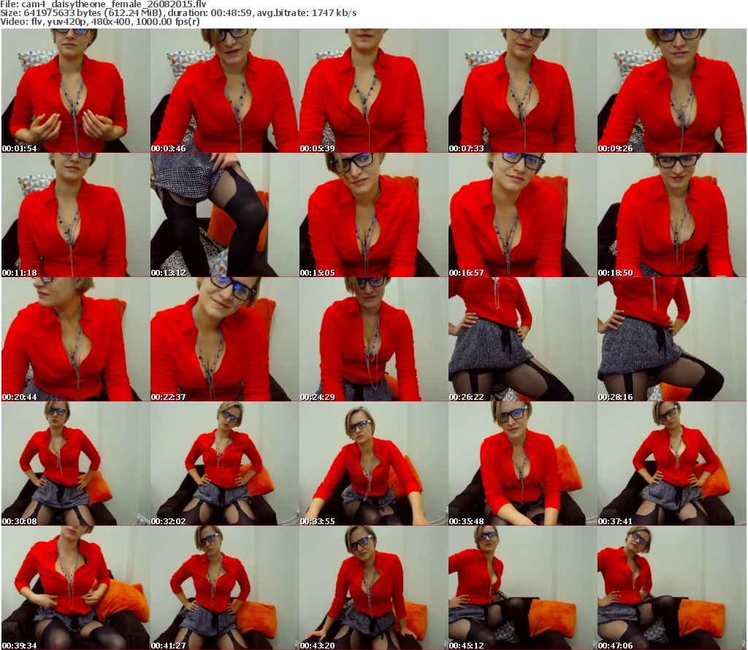Select the thumbnail at timestamp 00:33:55

click(373, 464)
